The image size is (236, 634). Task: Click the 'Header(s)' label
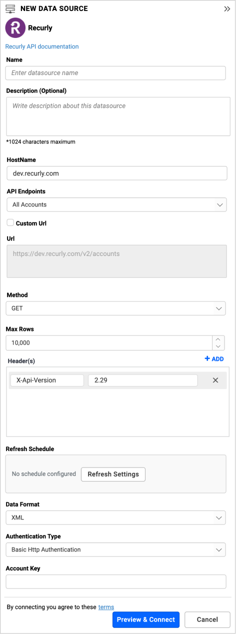[21, 361]
